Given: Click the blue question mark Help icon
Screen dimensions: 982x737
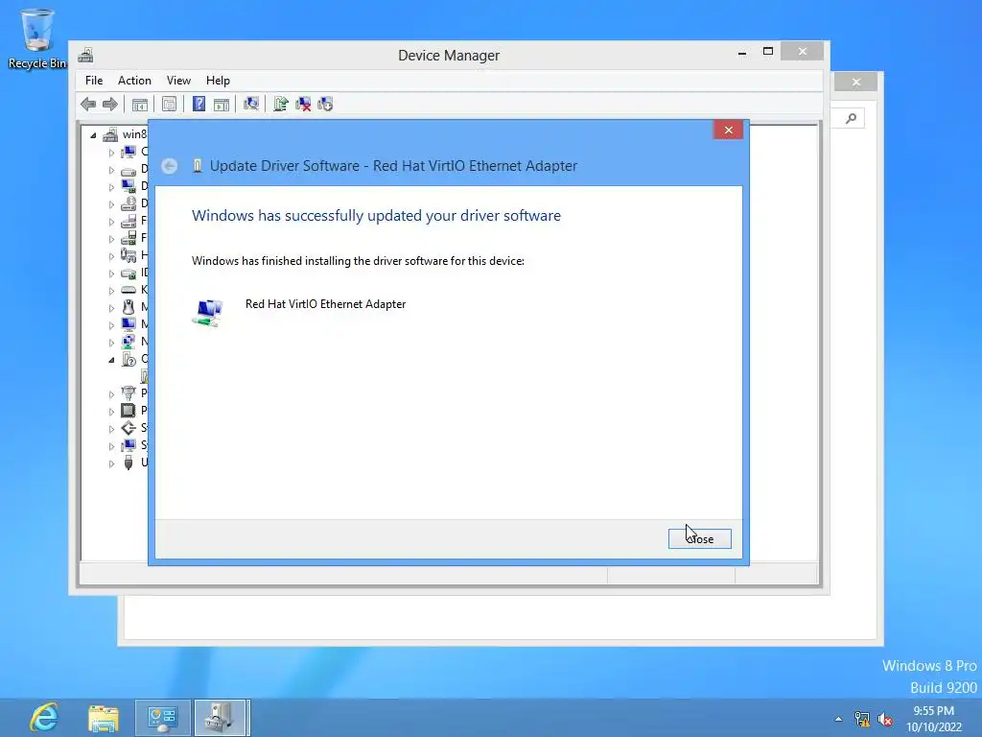Looking at the screenshot, I should (x=199, y=104).
